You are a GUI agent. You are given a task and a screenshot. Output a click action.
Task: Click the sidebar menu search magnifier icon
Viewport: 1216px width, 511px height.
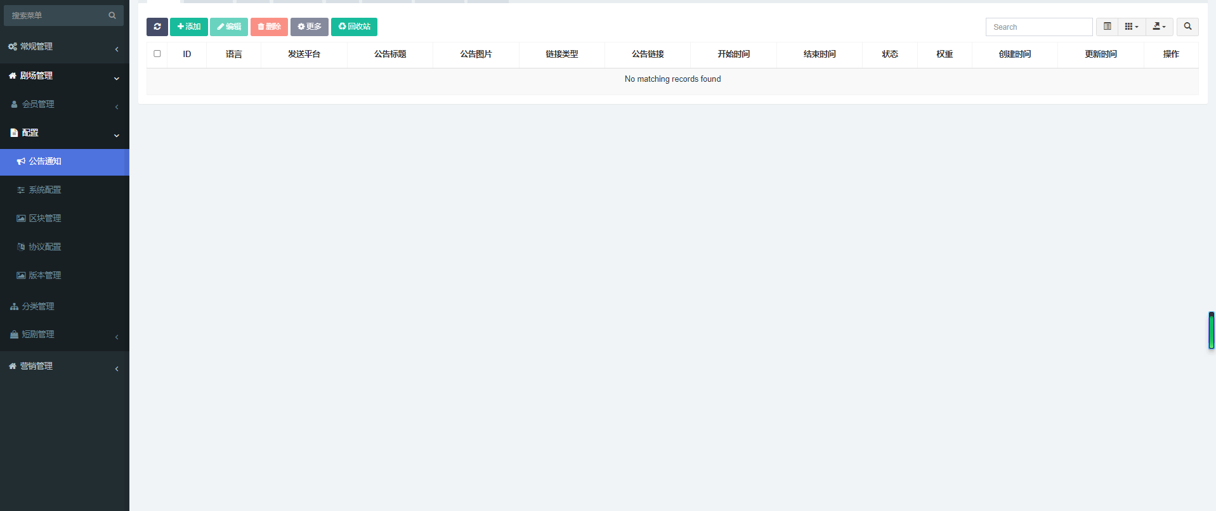pyautogui.click(x=112, y=15)
